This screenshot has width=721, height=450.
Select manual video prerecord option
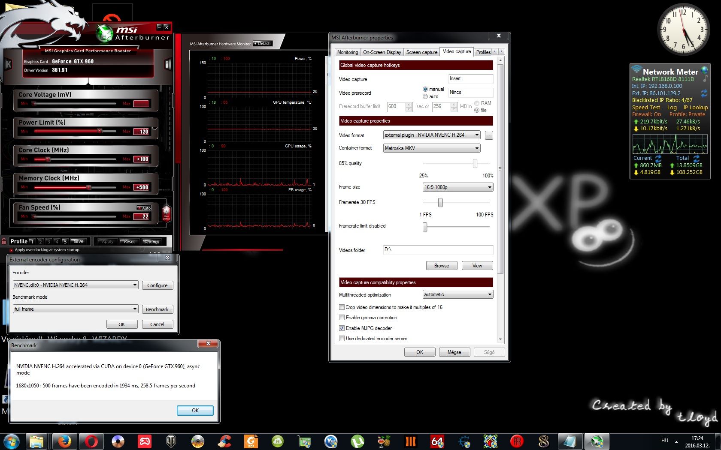point(425,89)
